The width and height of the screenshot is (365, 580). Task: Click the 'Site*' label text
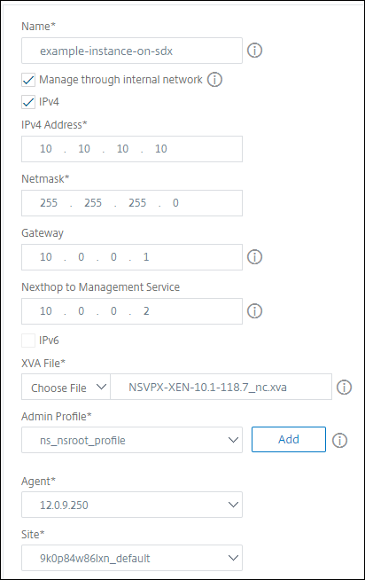pos(33,535)
